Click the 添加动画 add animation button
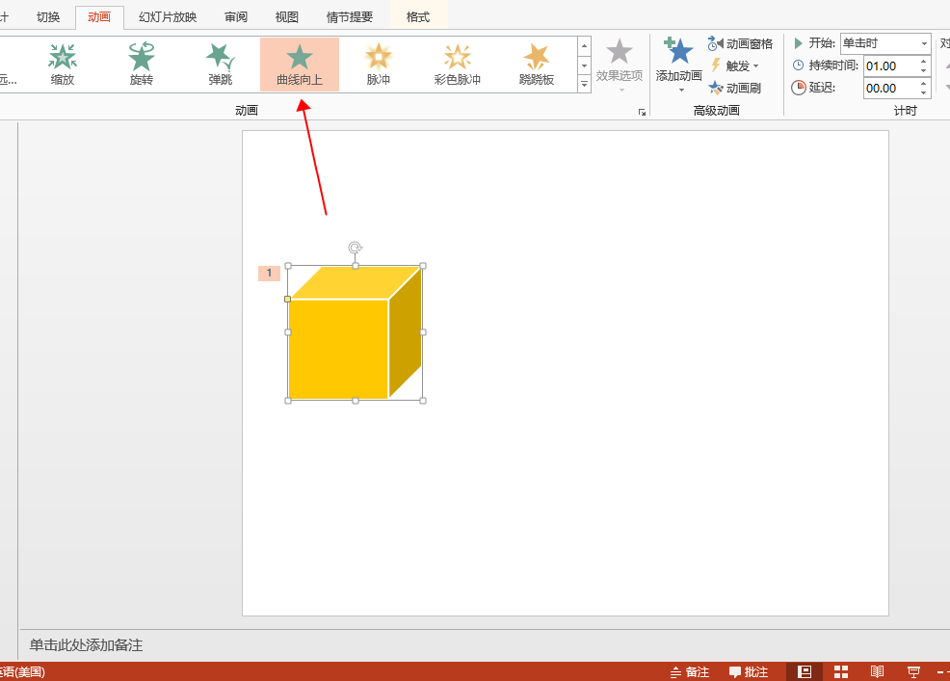950x681 pixels. [679, 65]
